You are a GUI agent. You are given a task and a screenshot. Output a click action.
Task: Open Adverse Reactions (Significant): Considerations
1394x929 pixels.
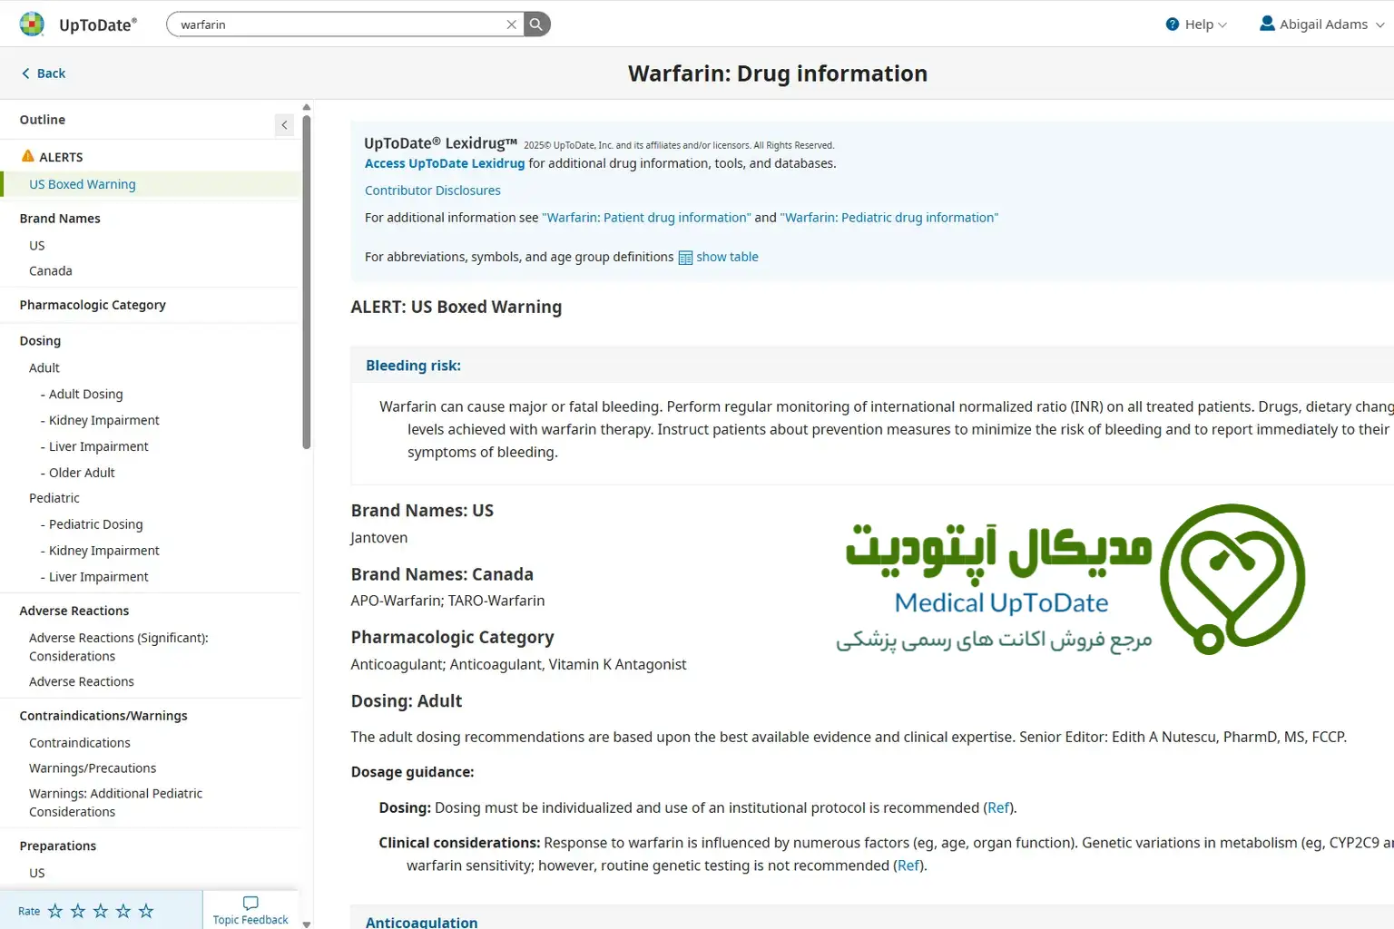[119, 647]
